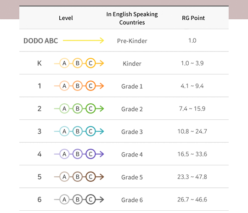The image size is (248, 213).
Task: Click the level K circle A icon
Action: click(x=64, y=63)
